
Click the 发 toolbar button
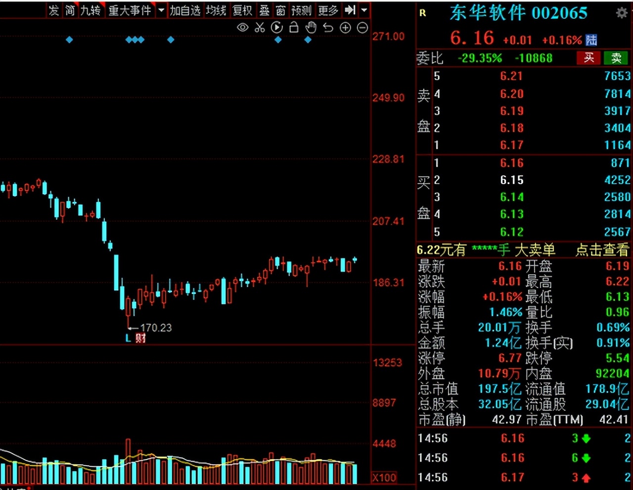[x=54, y=10]
